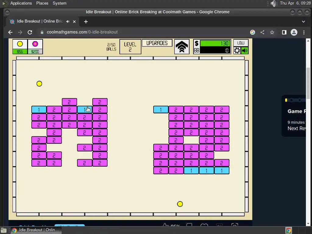Reload the Coolmath Games page
This screenshot has width=312, height=234.
click(30, 32)
